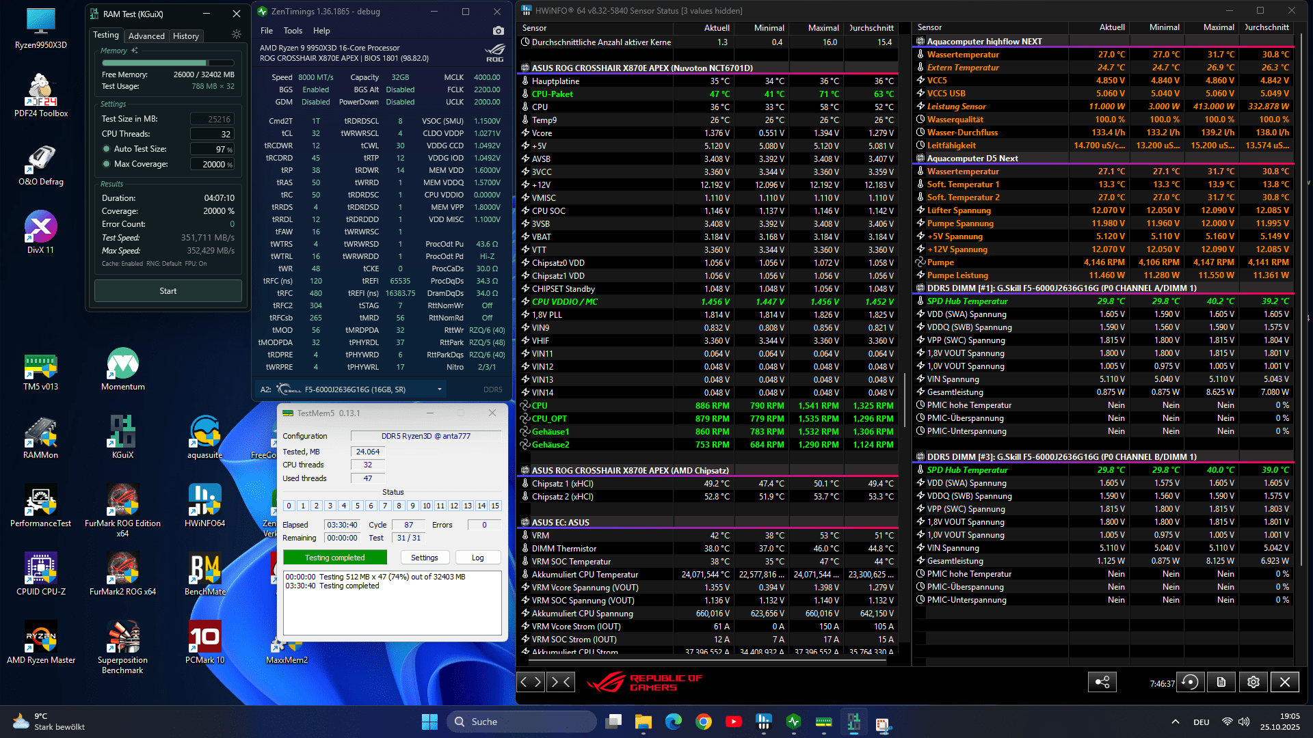Select Auto Test Size radio button
Viewport: 1313px width, 738px height.
coord(107,149)
